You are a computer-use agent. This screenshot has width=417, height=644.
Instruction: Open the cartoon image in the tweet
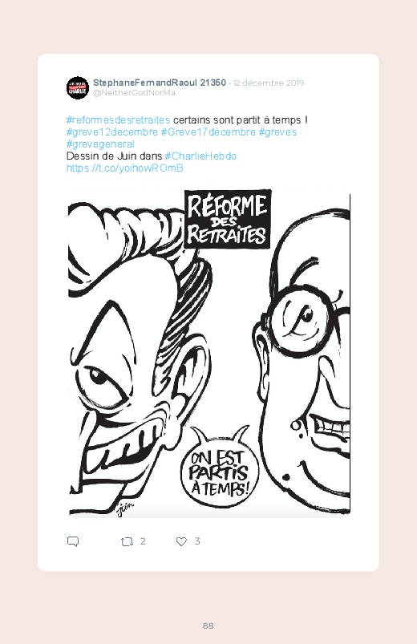(x=208, y=353)
